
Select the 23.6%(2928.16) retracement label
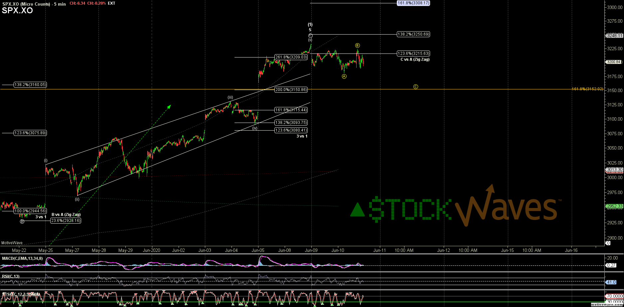[x=66, y=221]
